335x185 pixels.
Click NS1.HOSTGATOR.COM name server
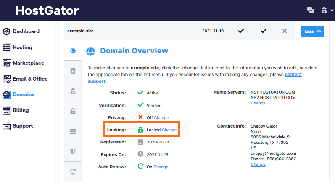[x=273, y=92]
